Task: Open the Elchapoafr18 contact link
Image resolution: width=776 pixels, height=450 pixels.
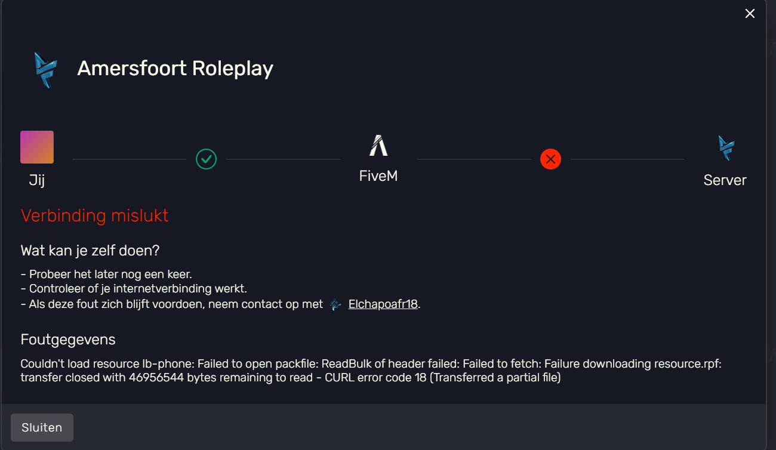Action: (x=383, y=304)
